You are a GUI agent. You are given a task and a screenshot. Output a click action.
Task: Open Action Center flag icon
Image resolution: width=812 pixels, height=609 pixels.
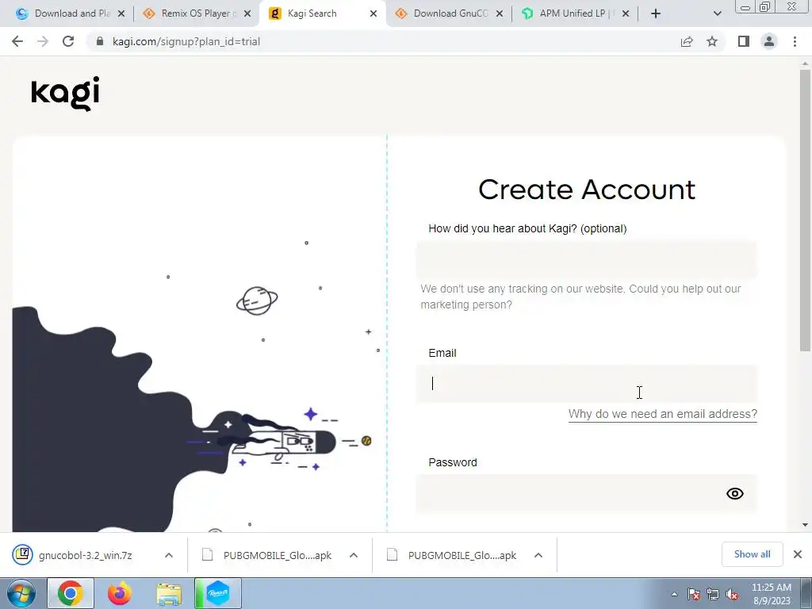[694, 595]
